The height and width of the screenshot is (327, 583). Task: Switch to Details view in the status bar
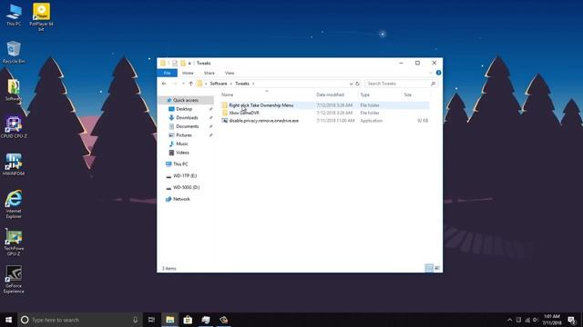429,268
